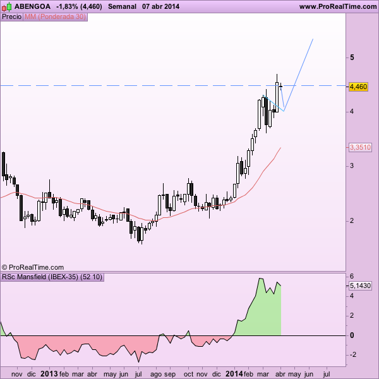Click the ABENGOA ticker name in header
This screenshot has width=379, height=379.
coord(32,6)
